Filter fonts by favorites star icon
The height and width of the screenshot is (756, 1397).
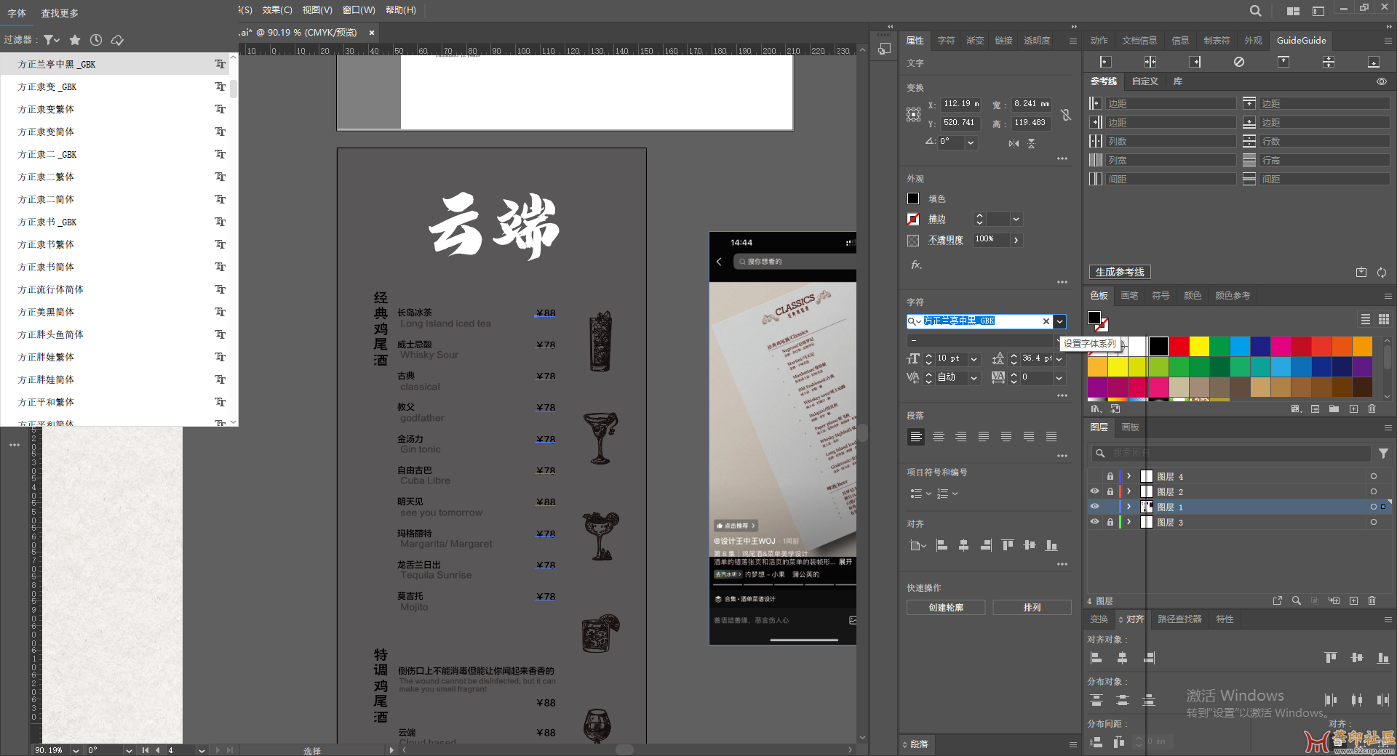[74, 40]
